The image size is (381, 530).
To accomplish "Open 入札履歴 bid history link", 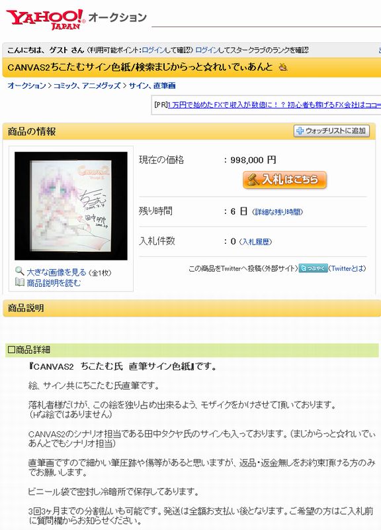I will click(255, 242).
